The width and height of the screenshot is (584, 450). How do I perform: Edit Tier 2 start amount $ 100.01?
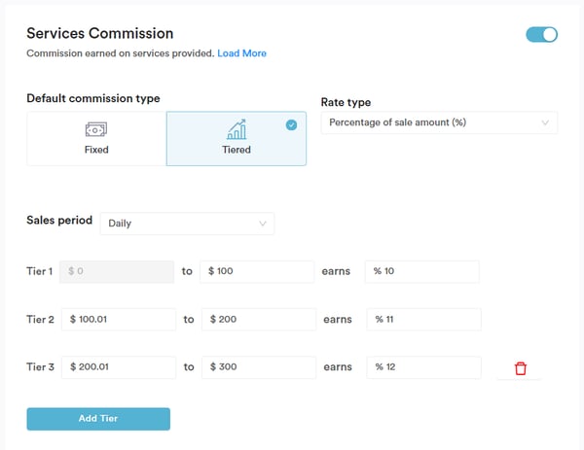(119, 319)
